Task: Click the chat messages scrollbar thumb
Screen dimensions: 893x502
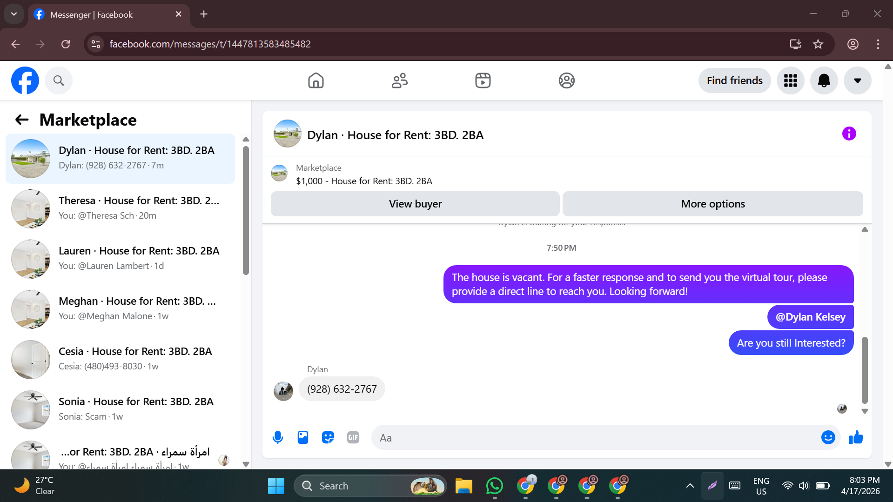Action: click(x=865, y=370)
